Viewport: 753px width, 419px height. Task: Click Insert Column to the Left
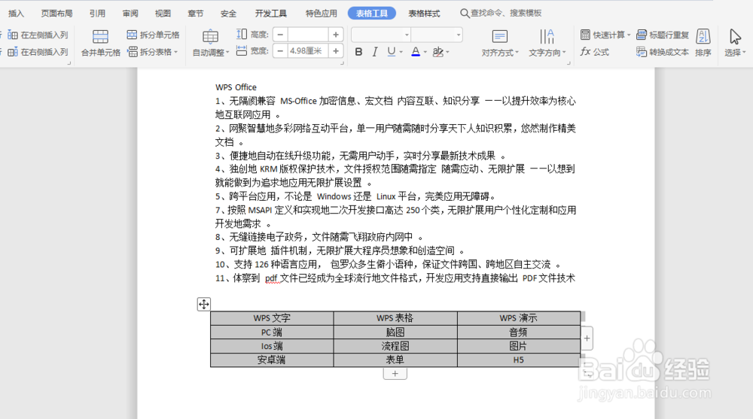tap(38, 35)
